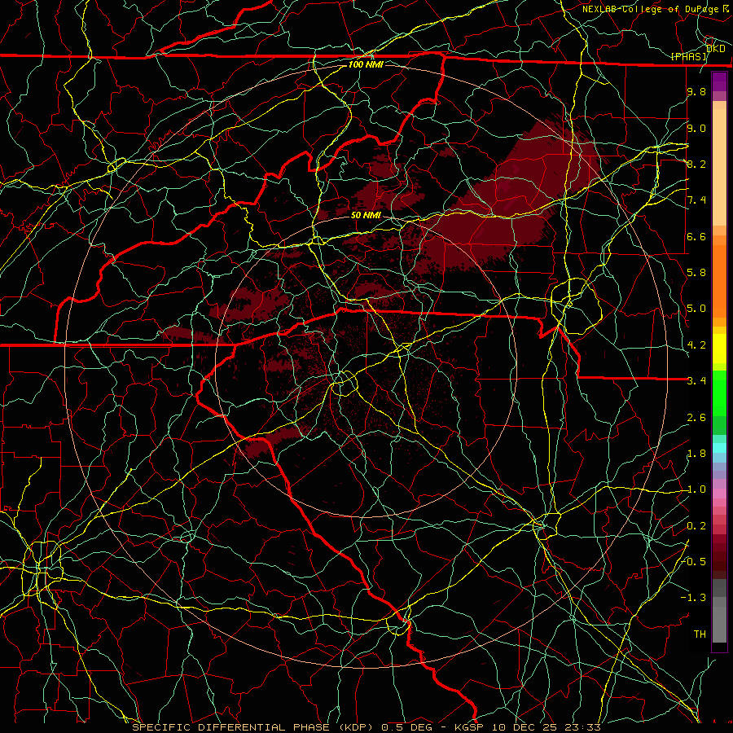733x733 pixels.
Task: Click the KGSP station identifier text
Action: coord(471,727)
